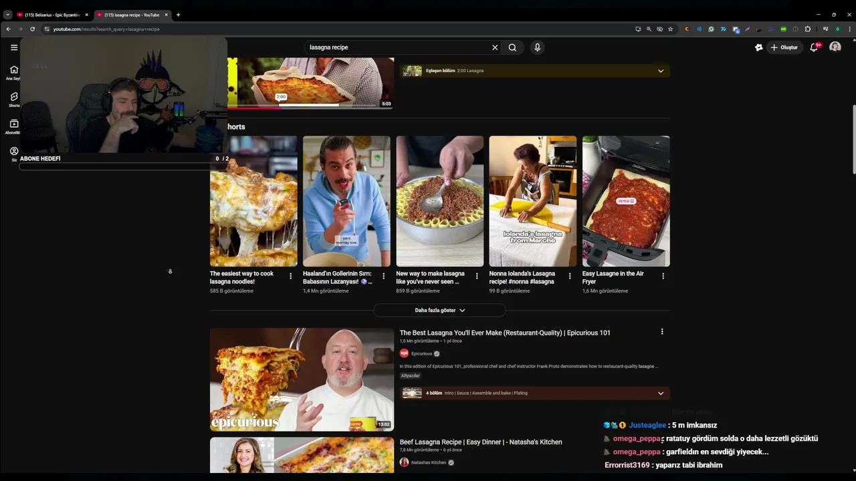
Task: Open the Extensions puzzle-piece icon
Action: click(808, 29)
